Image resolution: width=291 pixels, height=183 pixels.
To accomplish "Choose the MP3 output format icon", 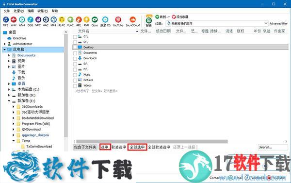I will [x=5, y=21].
